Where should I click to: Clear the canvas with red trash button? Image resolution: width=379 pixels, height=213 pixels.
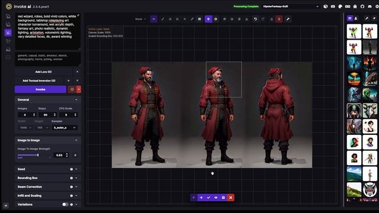(279, 19)
